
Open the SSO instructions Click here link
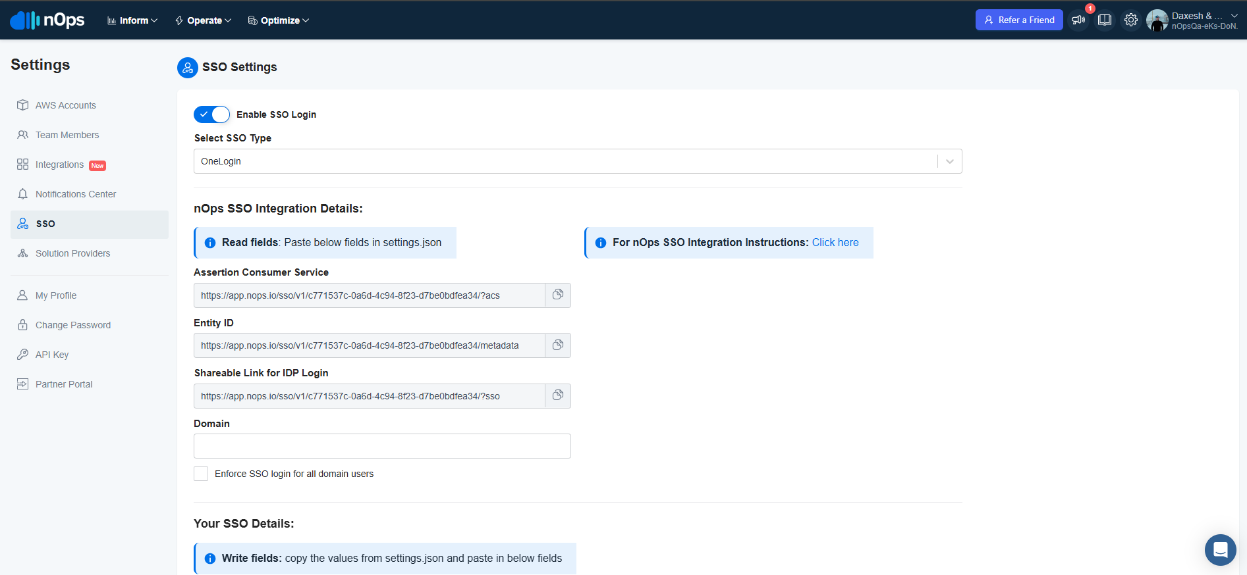835,243
